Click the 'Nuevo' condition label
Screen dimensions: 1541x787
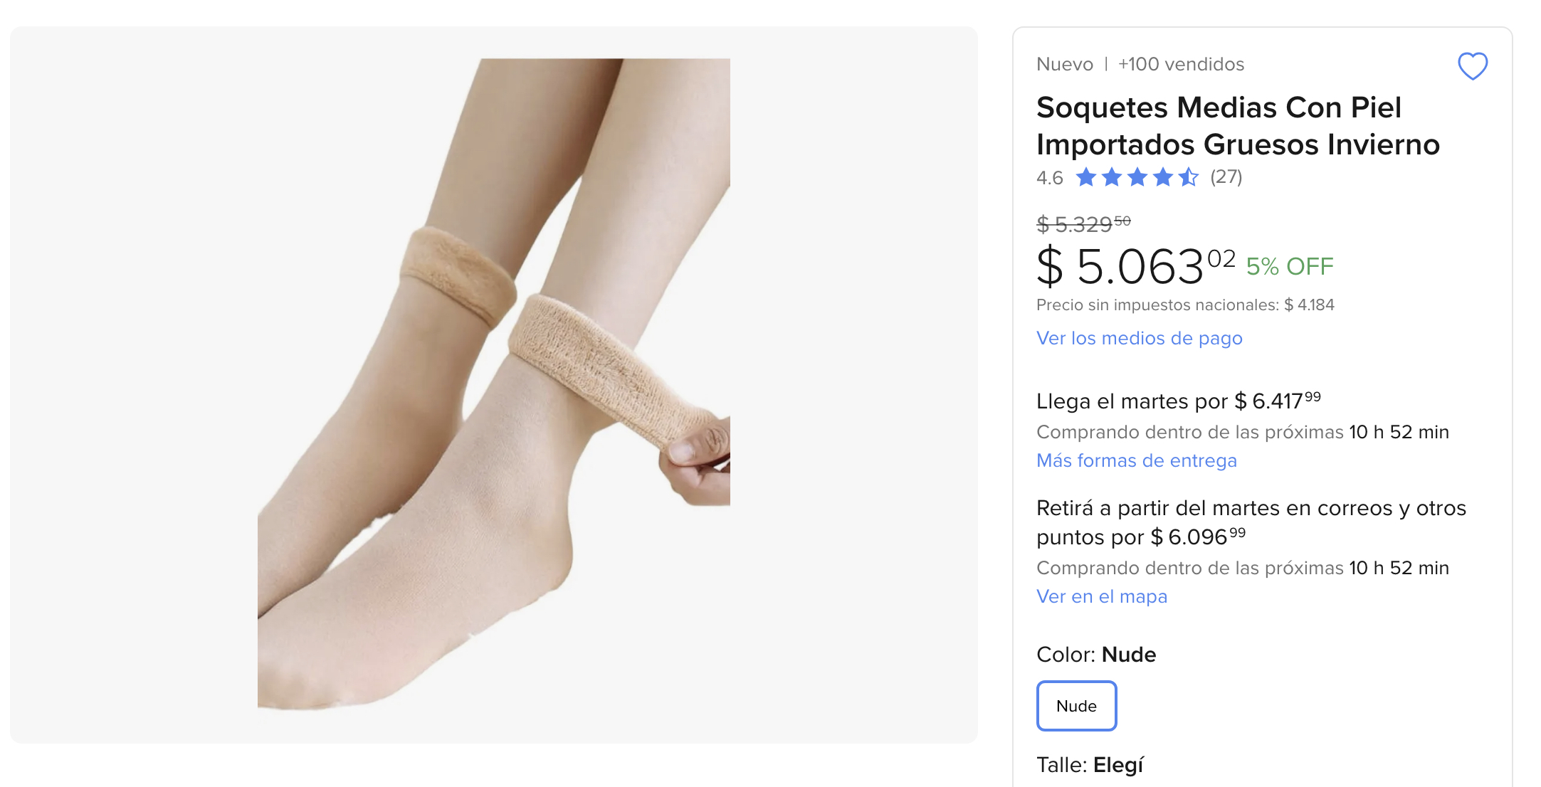(x=1064, y=64)
